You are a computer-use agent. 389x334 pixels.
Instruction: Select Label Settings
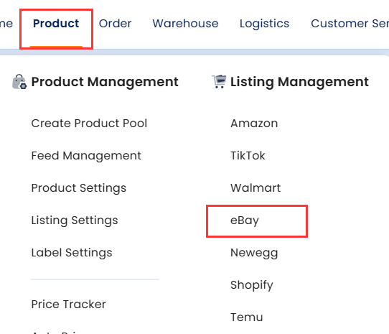coord(72,253)
